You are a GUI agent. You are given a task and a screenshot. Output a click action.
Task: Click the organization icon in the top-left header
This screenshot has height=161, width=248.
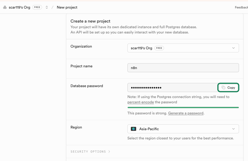pos(5,7)
